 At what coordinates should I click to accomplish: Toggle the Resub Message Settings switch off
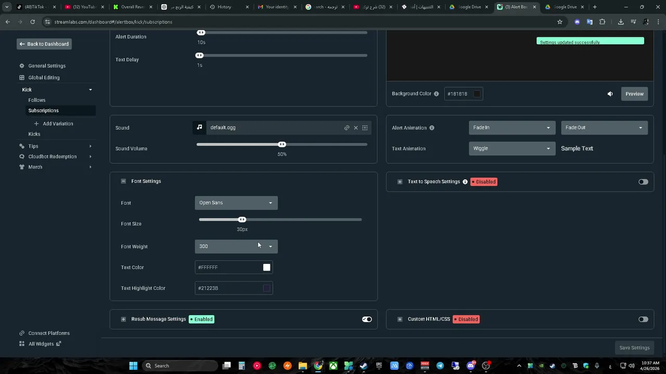point(367,319)
